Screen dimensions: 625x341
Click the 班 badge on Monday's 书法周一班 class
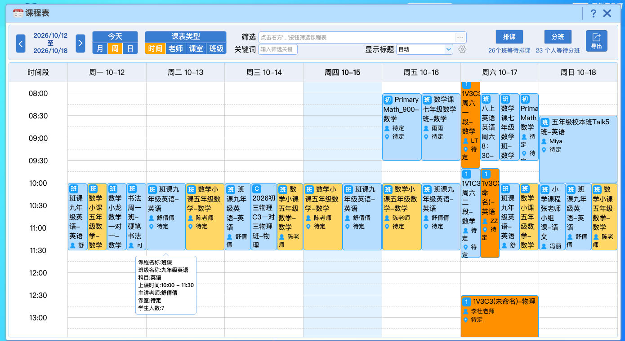[x=132, y=189]
